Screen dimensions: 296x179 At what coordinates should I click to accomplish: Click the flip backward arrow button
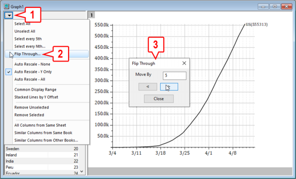click(x=148, y=87)
